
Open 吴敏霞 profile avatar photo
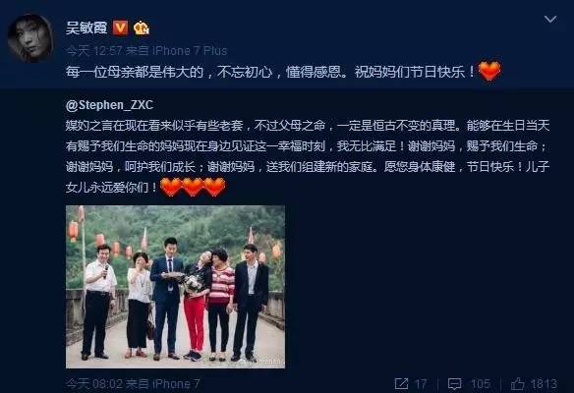pos(30,38)
